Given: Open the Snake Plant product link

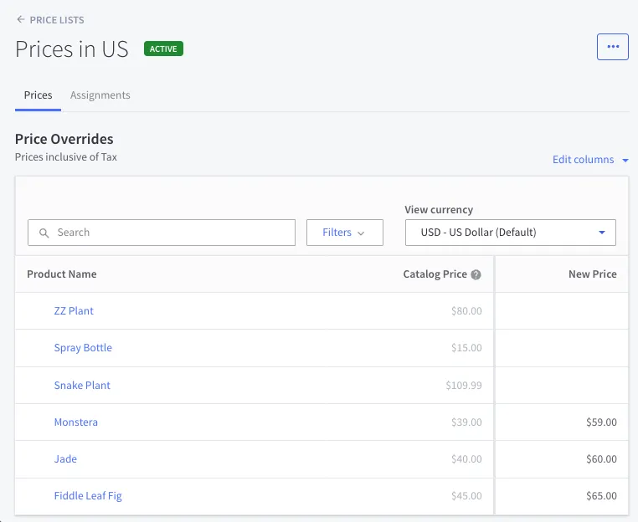Looking at the screenshot, I should 82,386.
